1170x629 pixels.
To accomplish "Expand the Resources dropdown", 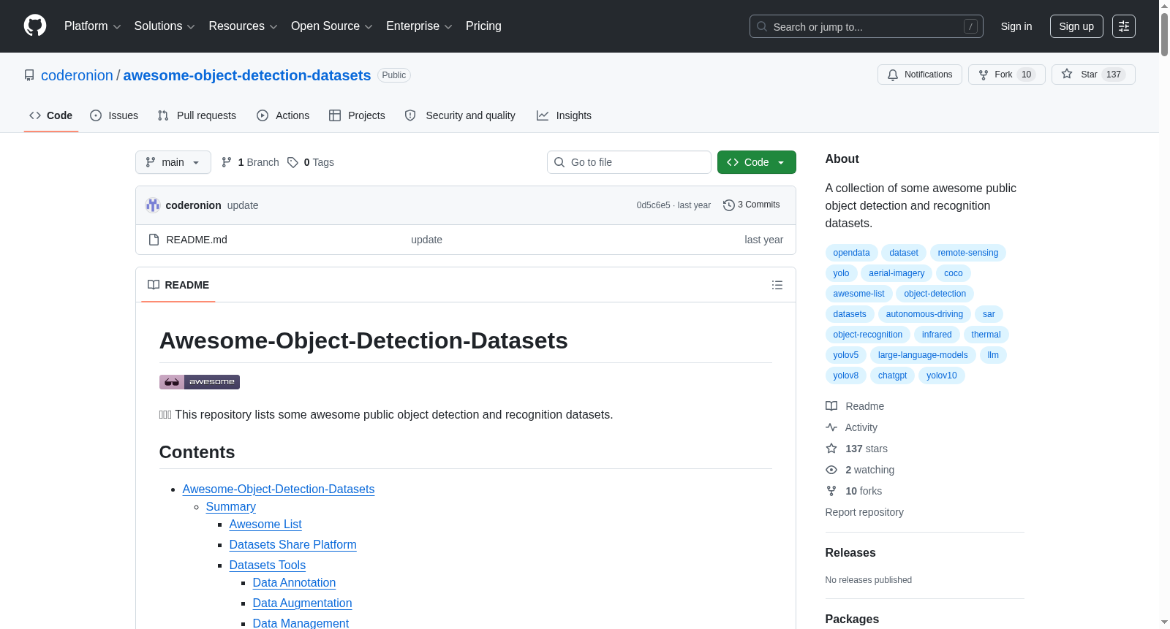I will point(243,26).
